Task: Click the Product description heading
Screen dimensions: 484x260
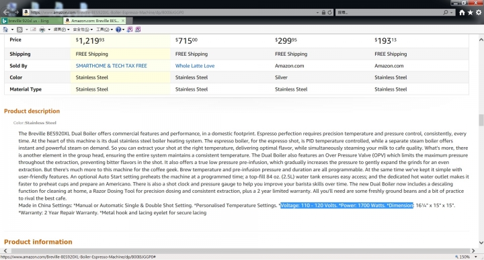Action: [x=32, y=111]
